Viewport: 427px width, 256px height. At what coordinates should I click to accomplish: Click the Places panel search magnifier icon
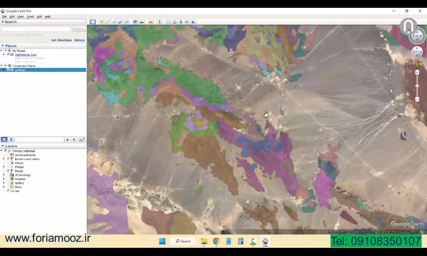point(4,139)
